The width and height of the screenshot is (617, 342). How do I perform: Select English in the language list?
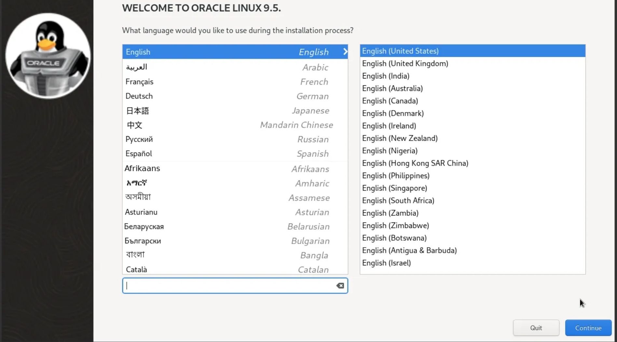click(x=235, y=52)
